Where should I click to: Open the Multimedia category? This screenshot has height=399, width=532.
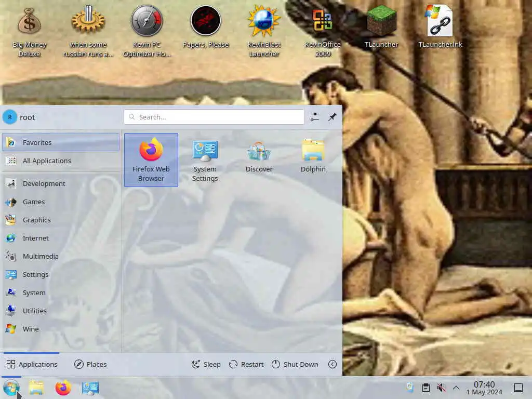click(x=61, y=257)
